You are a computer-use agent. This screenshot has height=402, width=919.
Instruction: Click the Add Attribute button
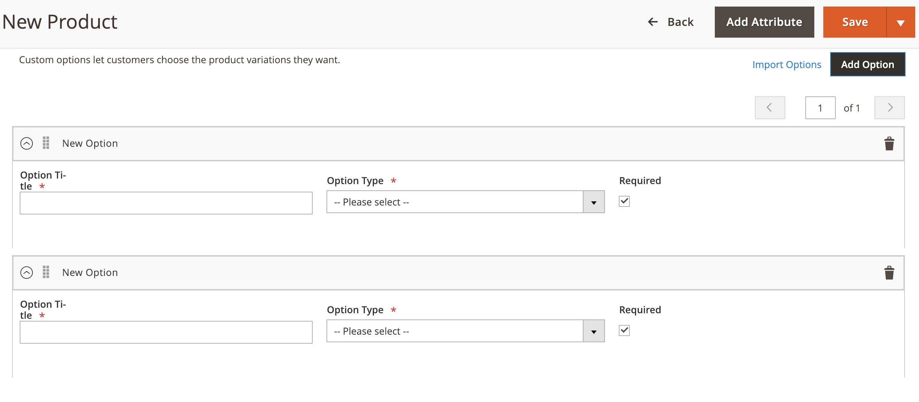tap(764, 22)
